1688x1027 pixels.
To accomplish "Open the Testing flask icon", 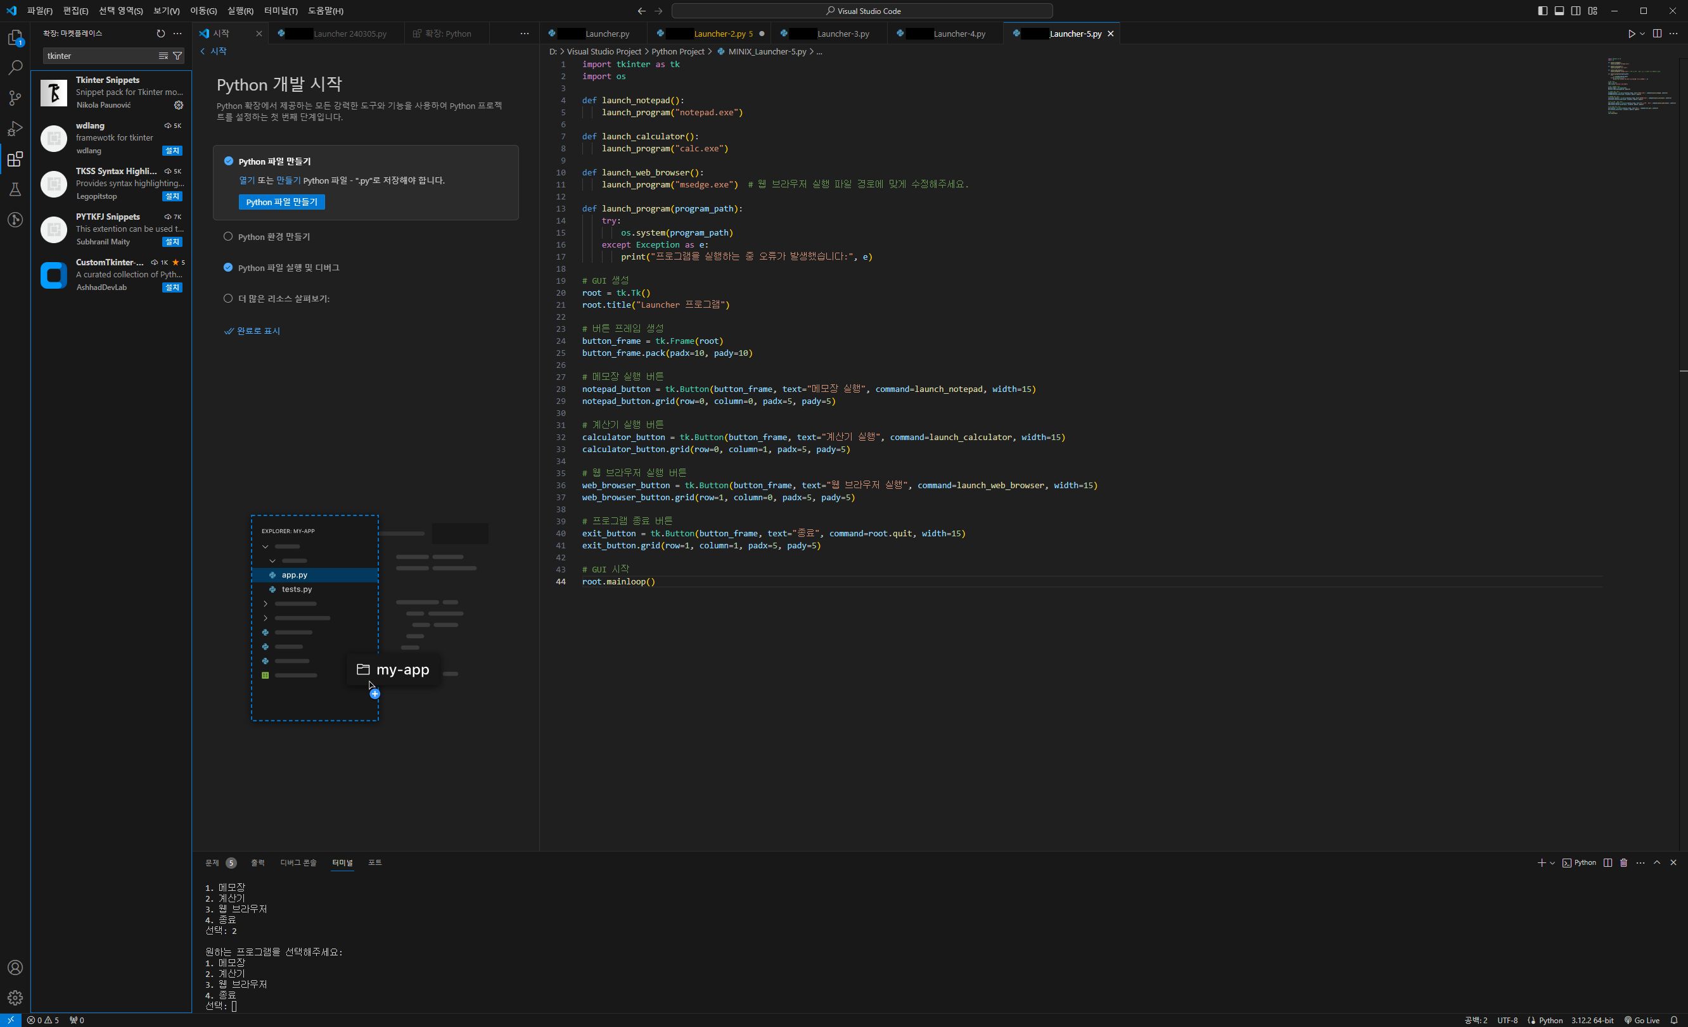I will [x=15, y=190].
